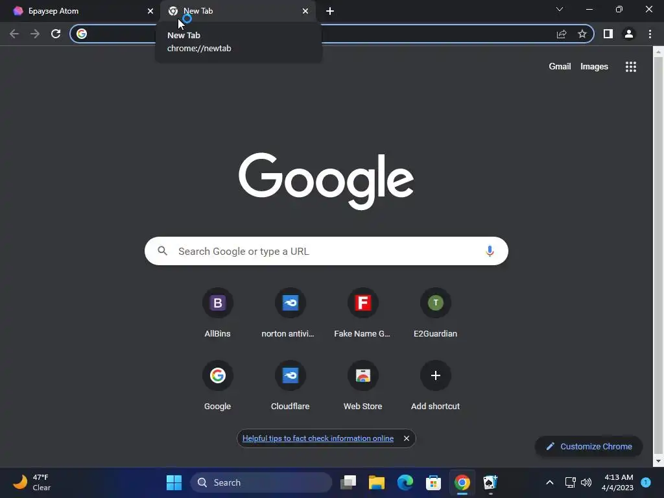Open the Gmail link

click(x=560, y=67)
